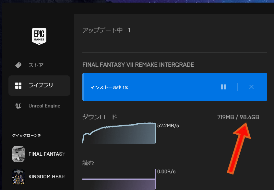Open ライブラリ in the sidebar
Screen dimensions: 274x190
click(x=39, y=85)
